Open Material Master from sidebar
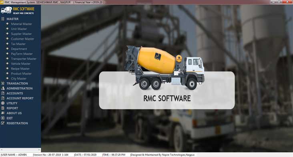293x157 pixels. pos(21,24)
